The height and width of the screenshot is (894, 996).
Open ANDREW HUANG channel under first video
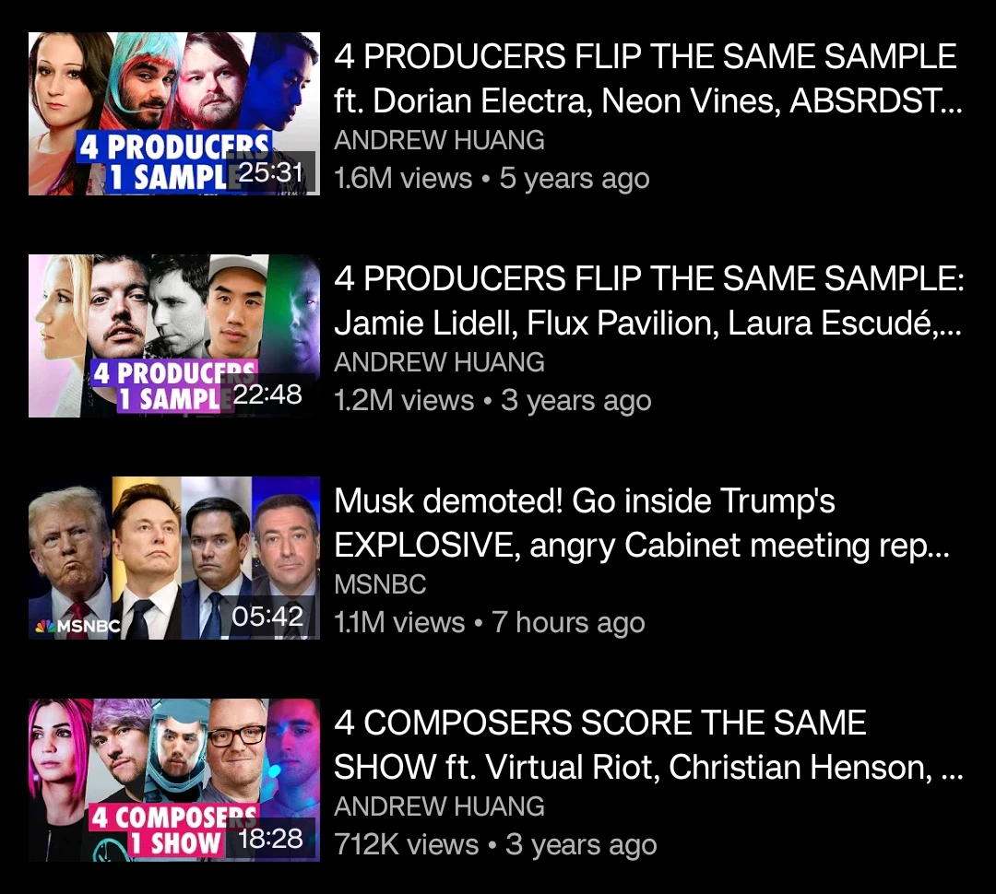click(440, 140)
